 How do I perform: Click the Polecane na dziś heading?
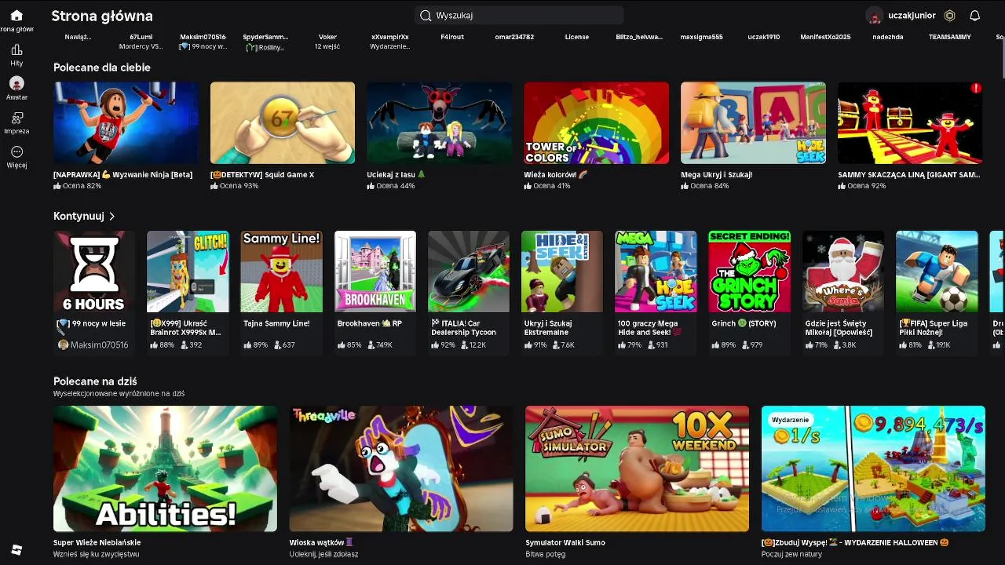95,381
